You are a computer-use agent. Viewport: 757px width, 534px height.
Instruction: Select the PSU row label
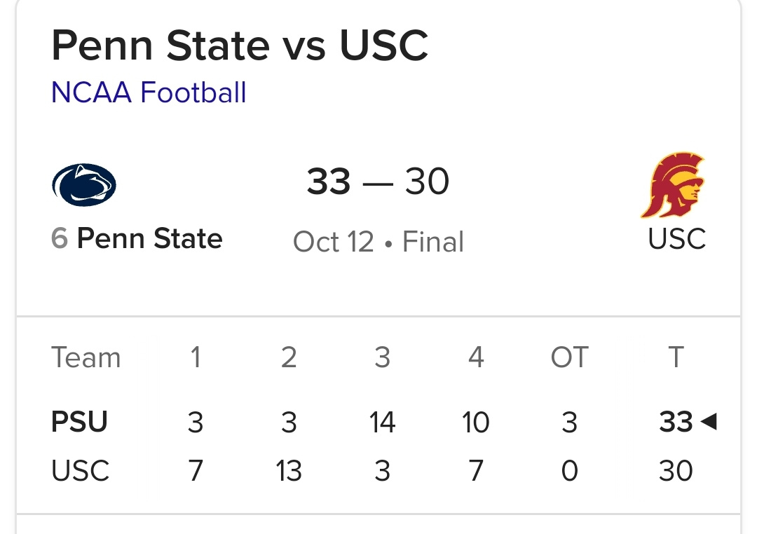point(79,423)
